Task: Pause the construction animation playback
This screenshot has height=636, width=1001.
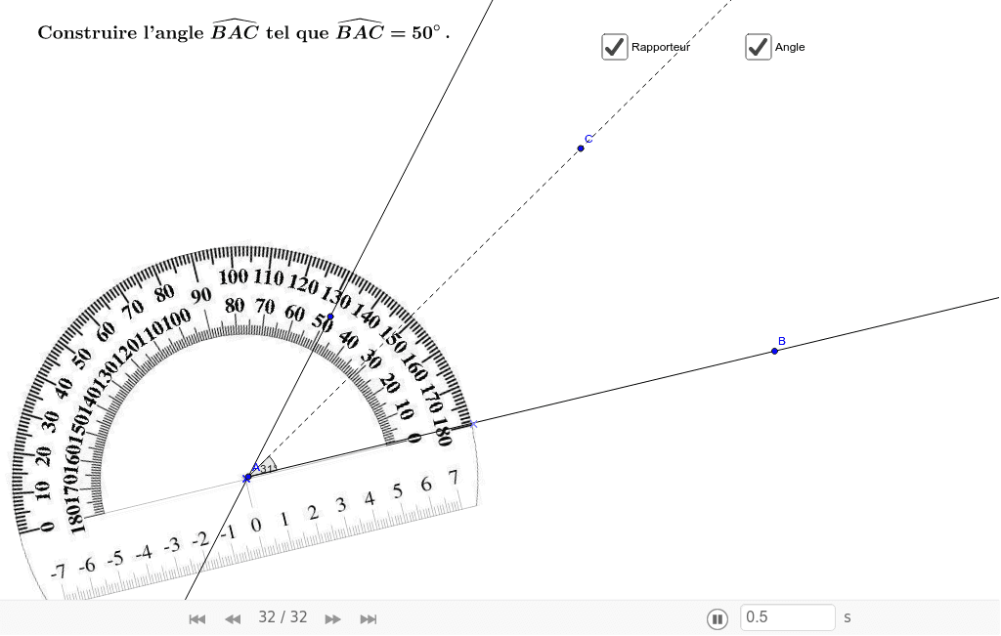Action: (718, 618)
